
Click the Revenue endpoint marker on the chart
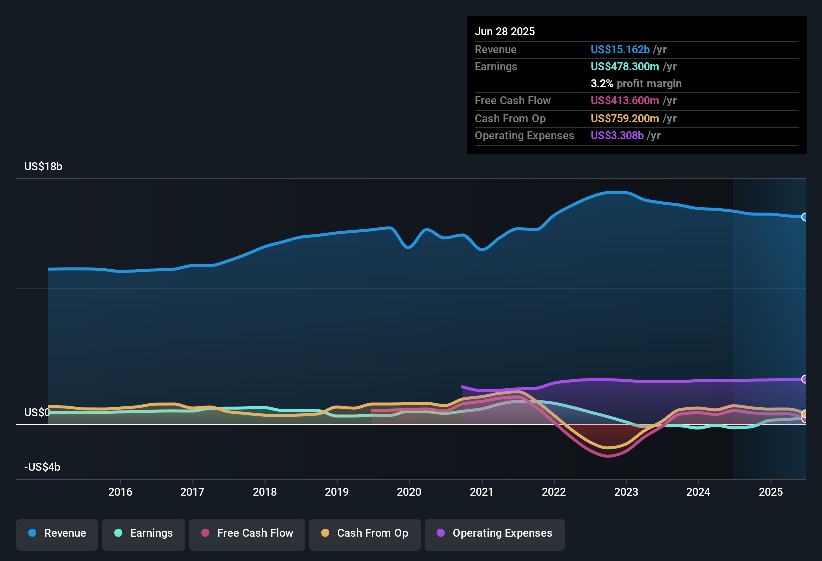coord(804,217)
